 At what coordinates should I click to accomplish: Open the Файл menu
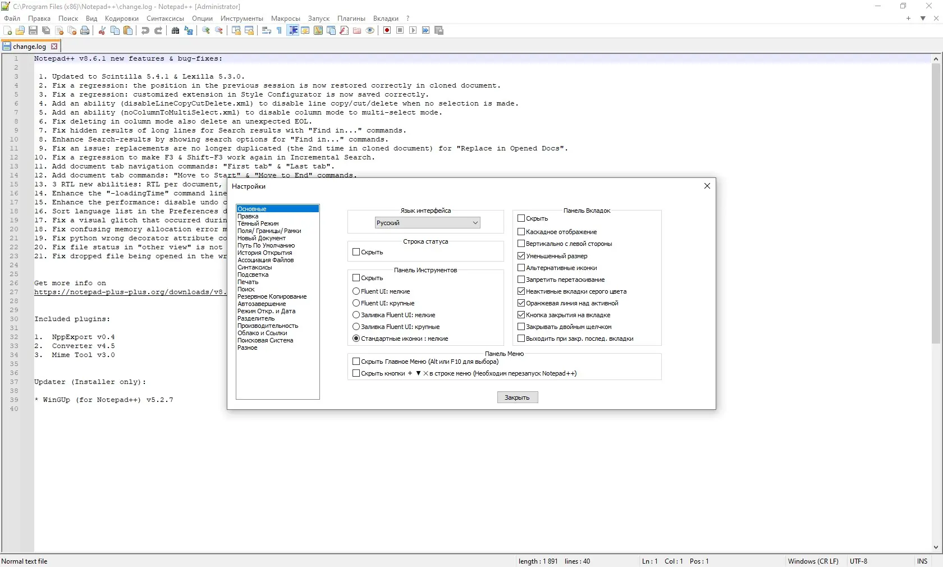[12, 19]
